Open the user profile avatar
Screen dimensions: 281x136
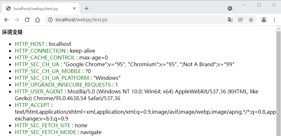(264, 20)
